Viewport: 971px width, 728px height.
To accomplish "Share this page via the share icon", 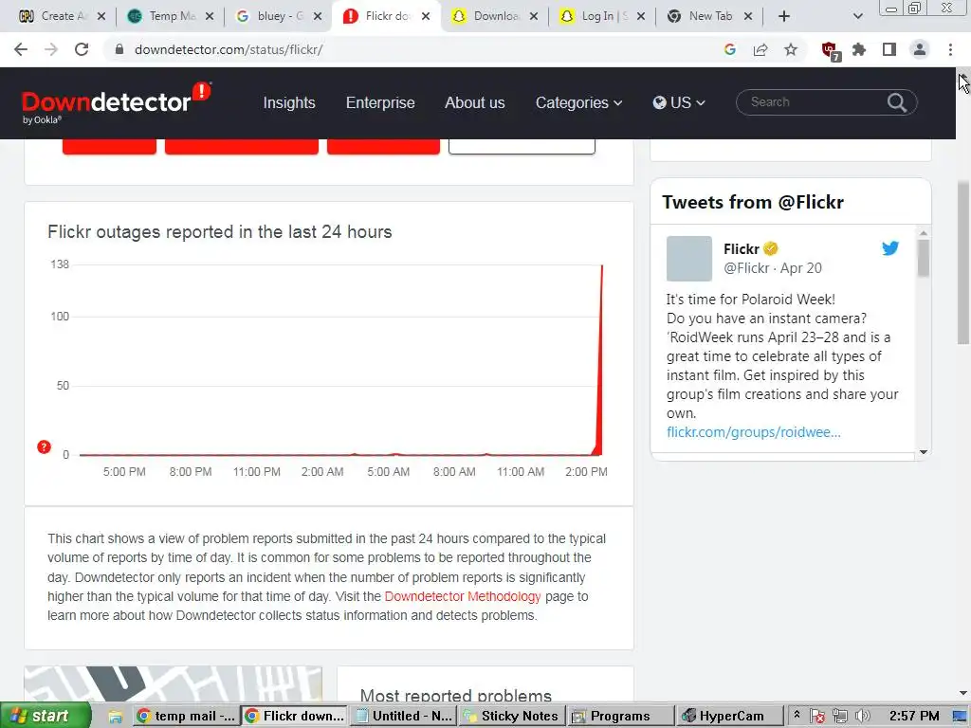I will point(760,49).
